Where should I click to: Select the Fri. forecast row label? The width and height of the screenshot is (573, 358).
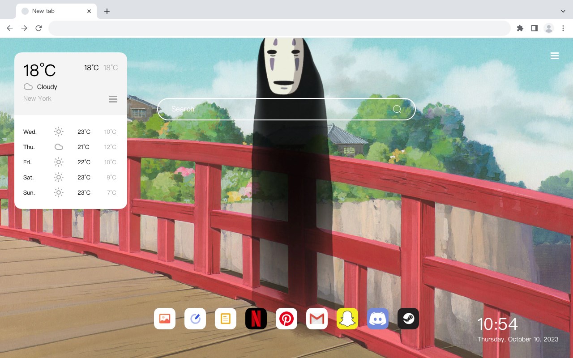(27, 162)
